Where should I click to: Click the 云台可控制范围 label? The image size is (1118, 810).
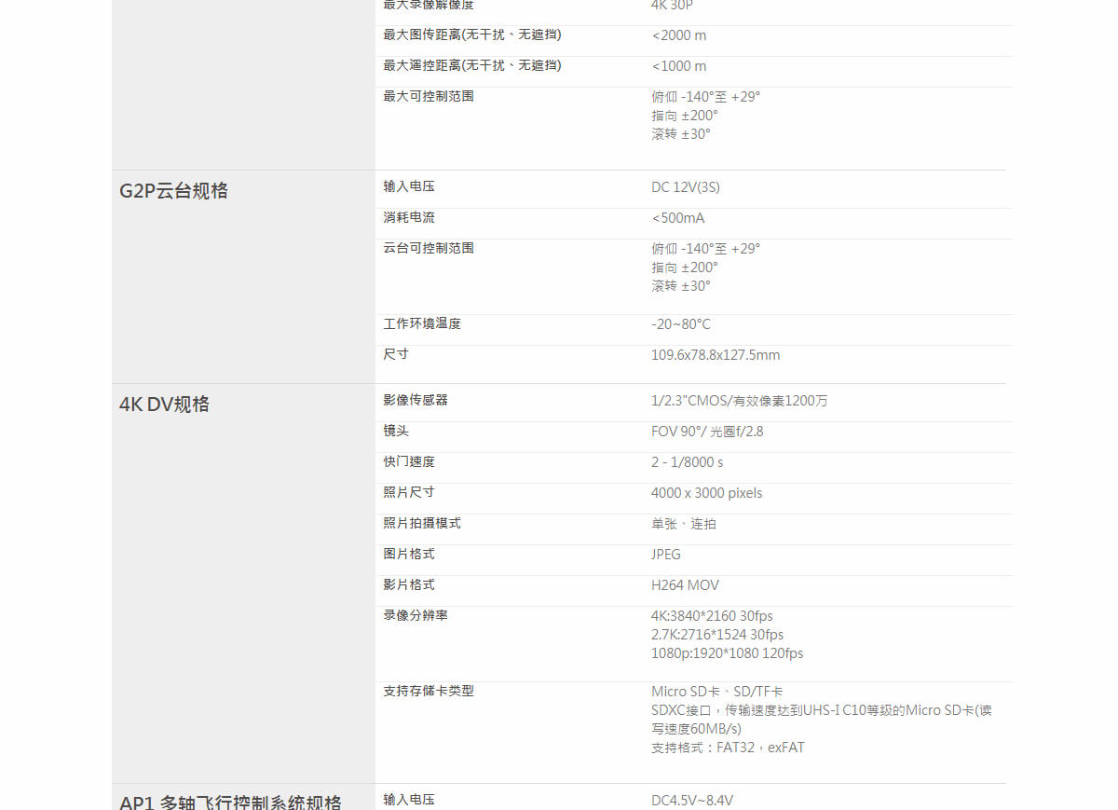pyautogui.click(x=428, y=249)
